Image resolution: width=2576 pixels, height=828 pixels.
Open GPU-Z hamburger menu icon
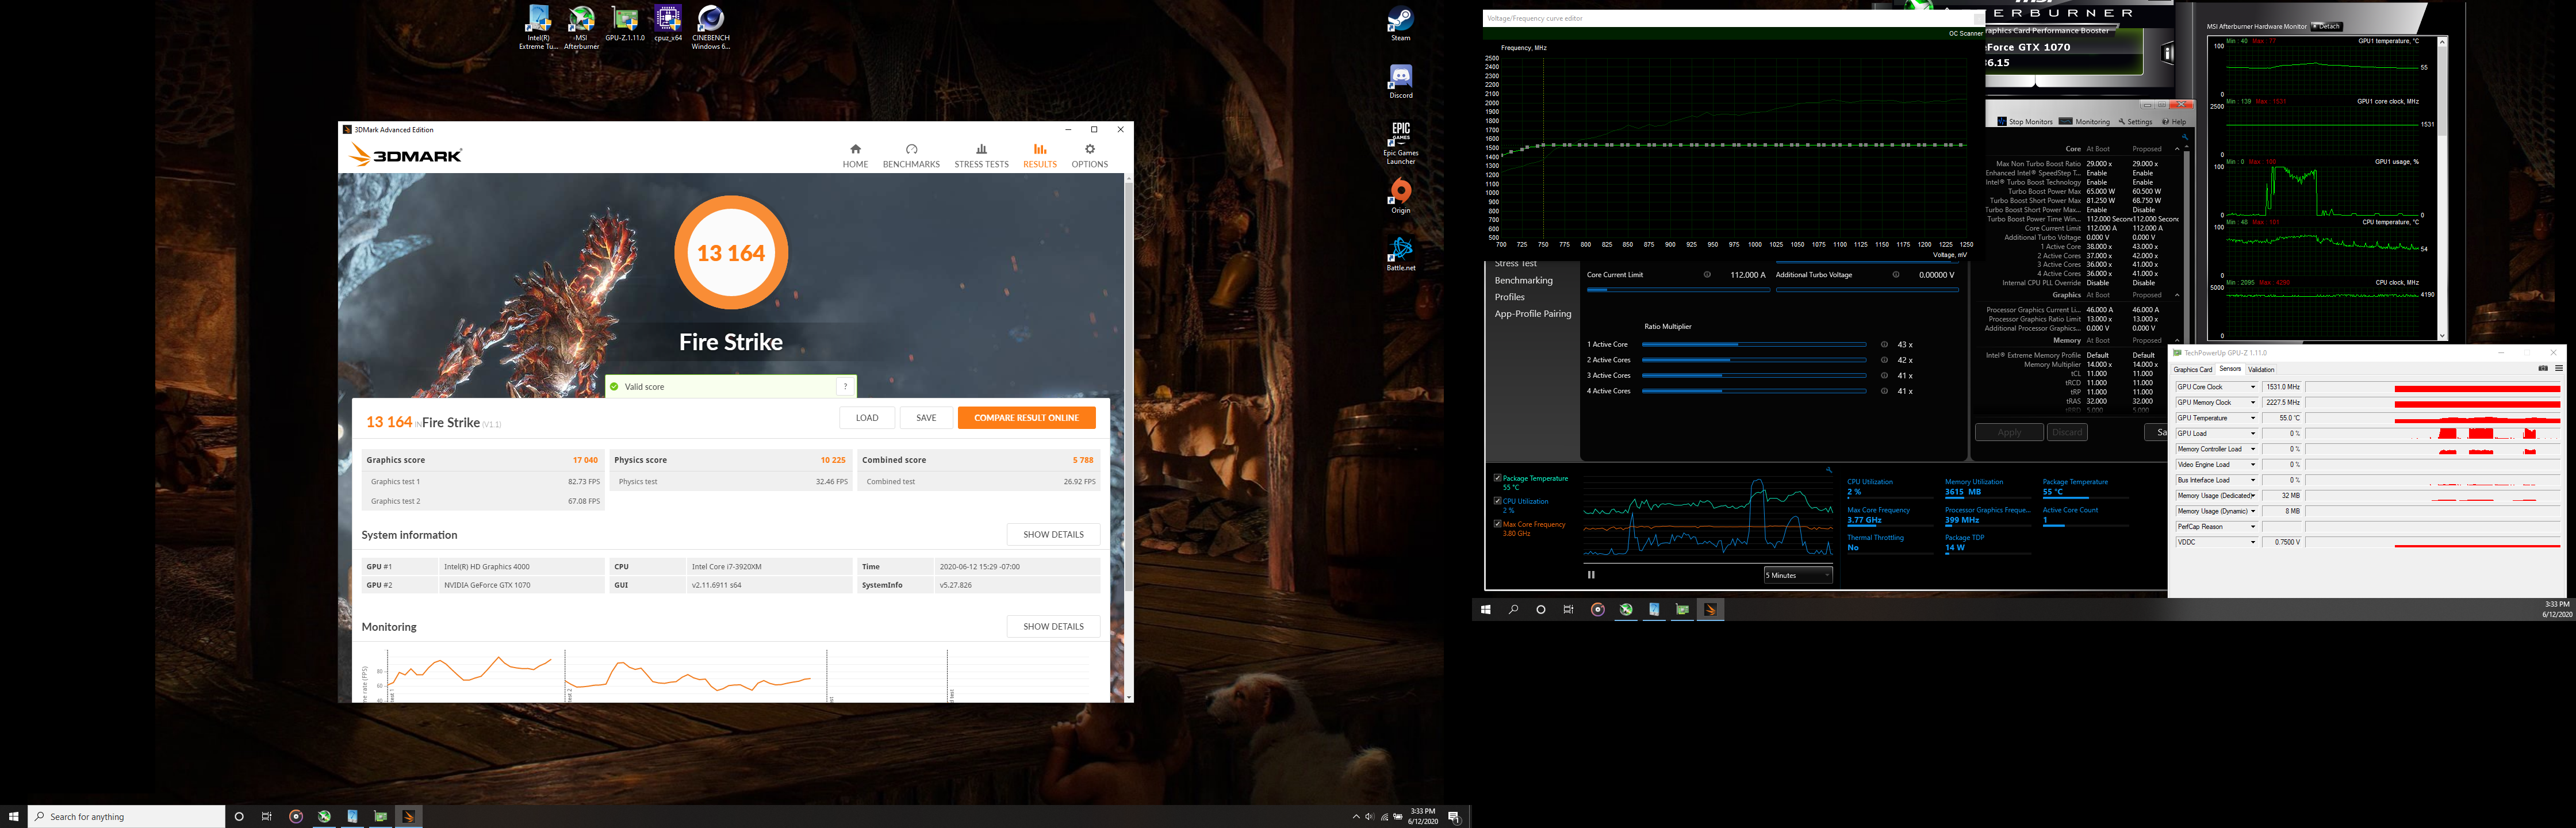pyautogui.click(x=2559, y=369)
